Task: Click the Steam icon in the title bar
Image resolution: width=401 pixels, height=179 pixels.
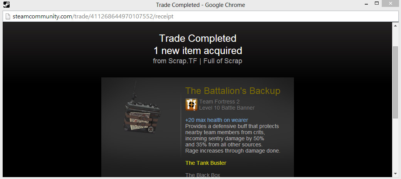Action: [7, 5]
